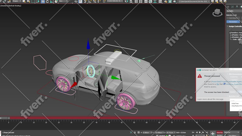Screen dimensions: 242x136
Task: Toggle Percent Snap
Action: click(95, 1)
